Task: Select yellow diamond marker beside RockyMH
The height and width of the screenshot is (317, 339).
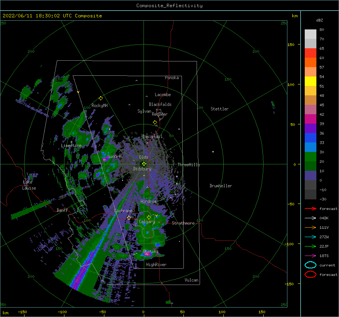Action: tap(101, 98)
